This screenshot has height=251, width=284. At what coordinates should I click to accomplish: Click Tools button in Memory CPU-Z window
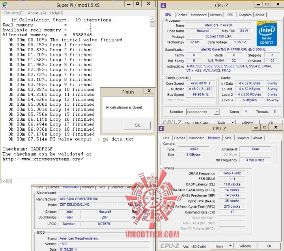tap(219, 246)
